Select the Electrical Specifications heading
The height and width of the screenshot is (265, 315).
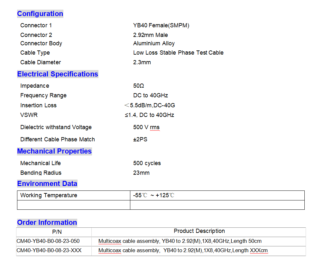(58, 74)
